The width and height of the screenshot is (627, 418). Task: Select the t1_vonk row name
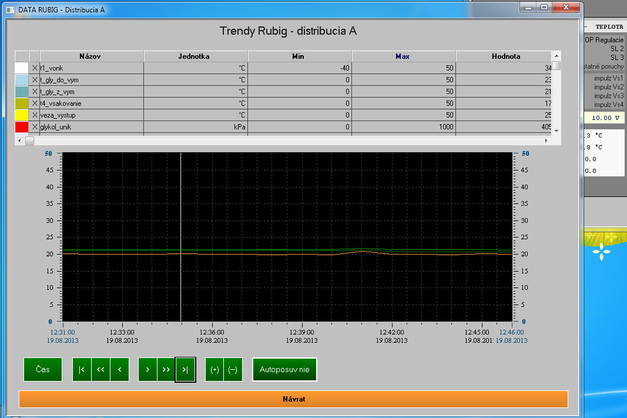coord(52,68)
